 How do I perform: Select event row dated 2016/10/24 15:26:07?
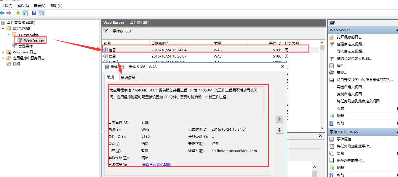(x=211, y=56)
